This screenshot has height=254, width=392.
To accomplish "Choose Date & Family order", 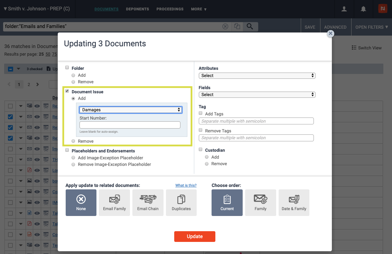I will click(x=294, y=203).
